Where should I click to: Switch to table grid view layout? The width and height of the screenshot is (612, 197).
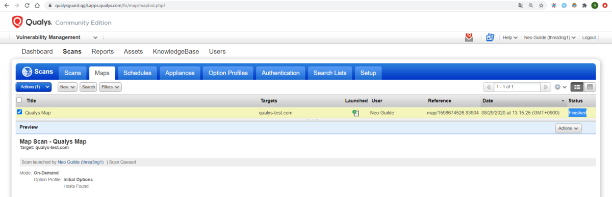590,87
